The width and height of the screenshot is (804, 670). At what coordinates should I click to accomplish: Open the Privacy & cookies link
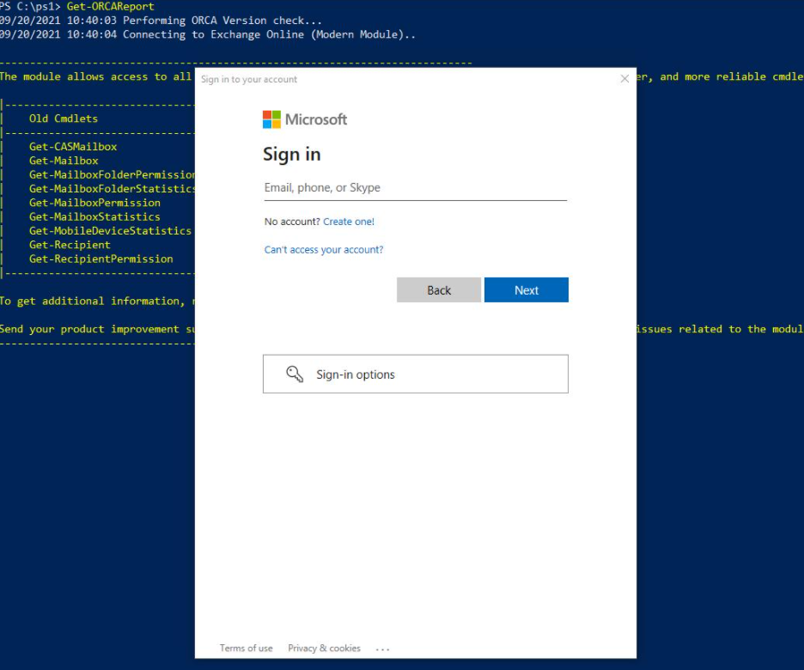[324, 649]
